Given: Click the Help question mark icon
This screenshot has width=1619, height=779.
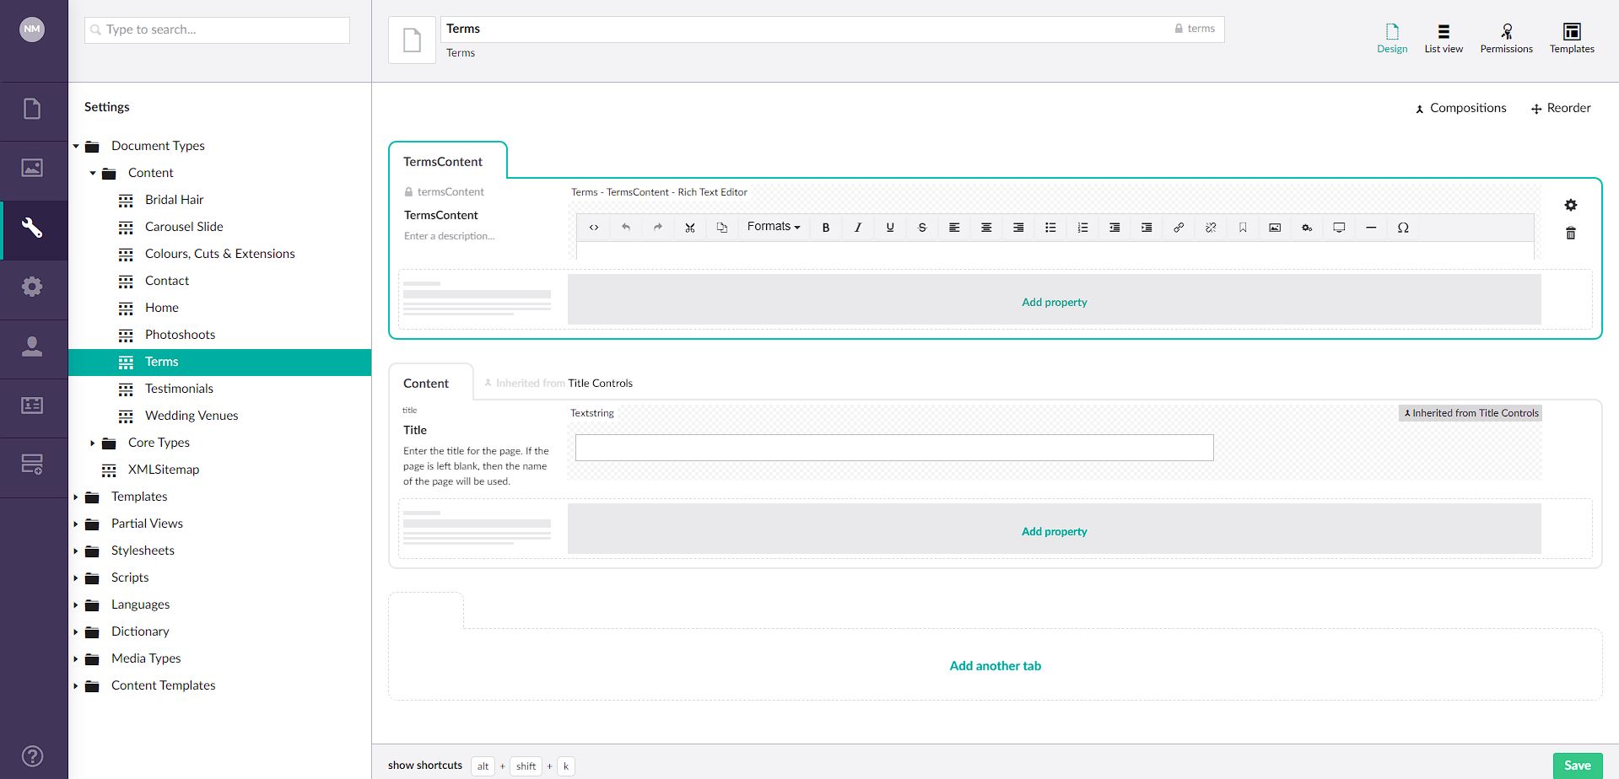Looking at the screenshot, I should pos(32,756).
